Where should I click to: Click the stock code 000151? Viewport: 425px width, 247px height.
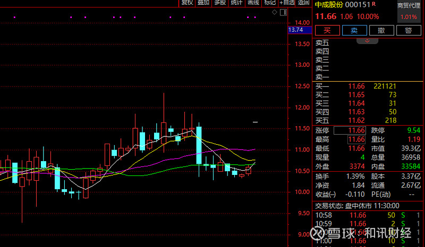[358, 5]
